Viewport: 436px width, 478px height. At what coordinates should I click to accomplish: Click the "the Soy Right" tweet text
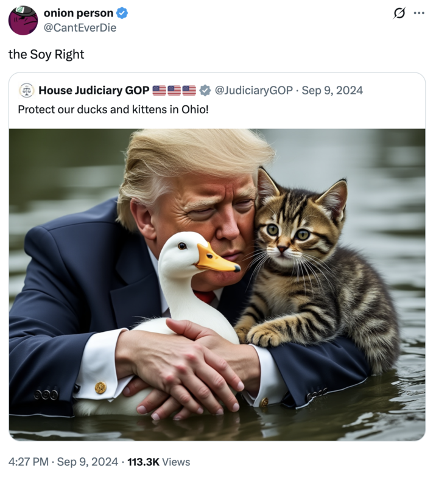coord(46,55)
